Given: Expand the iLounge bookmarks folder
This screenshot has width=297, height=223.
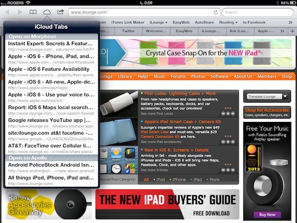Looking at the screenshot, I should coord(158,22).
